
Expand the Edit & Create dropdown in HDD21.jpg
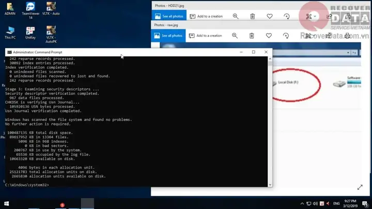click(311, 17)
